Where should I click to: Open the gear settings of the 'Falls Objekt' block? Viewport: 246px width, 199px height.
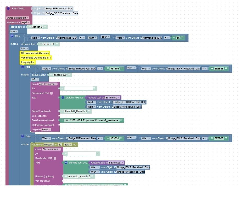pos(8,8)
